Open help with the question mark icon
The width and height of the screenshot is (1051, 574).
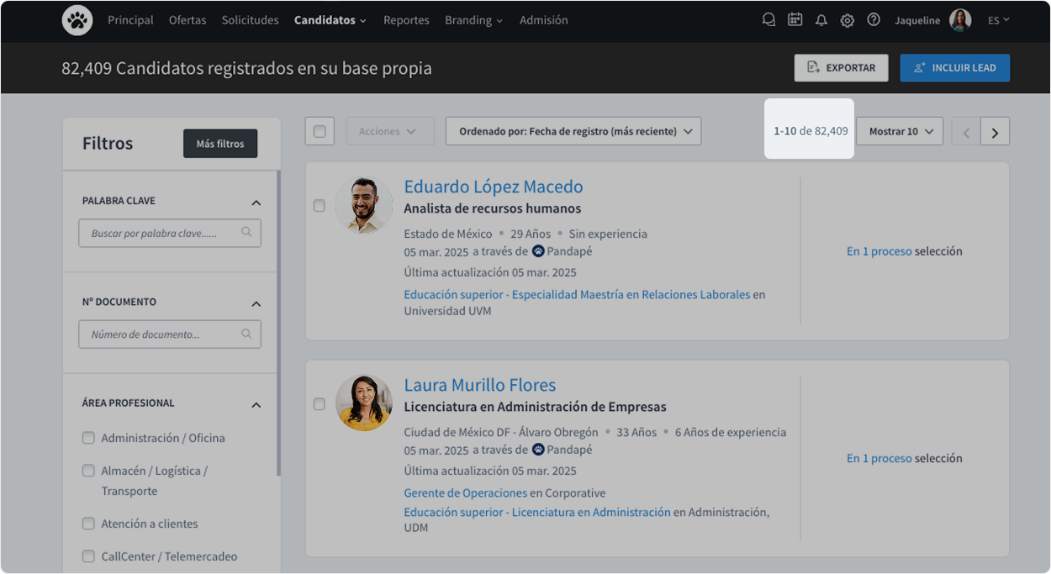click(x=874, y=19)
